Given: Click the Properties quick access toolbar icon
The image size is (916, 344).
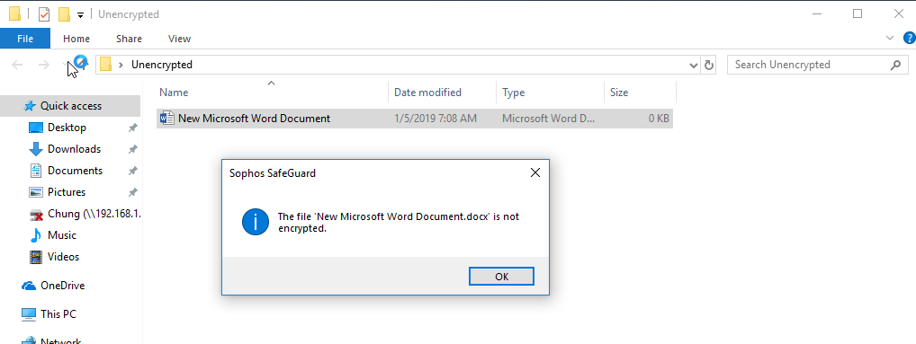Looking at the screenshot, I should coord(44,14).
